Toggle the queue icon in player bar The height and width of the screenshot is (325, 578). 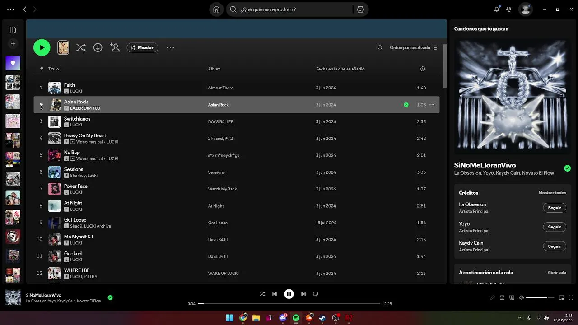(502, 297)
